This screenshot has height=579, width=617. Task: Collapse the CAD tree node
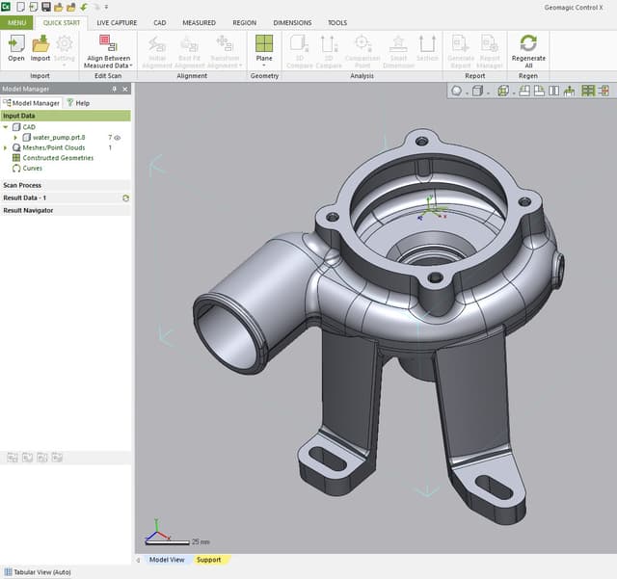5,127
